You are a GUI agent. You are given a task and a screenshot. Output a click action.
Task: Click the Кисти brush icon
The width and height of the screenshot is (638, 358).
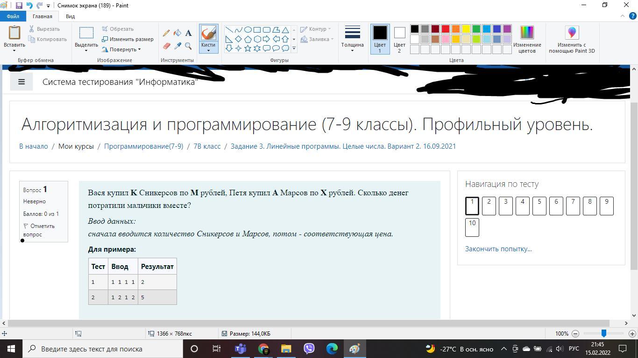pos(208,33)
